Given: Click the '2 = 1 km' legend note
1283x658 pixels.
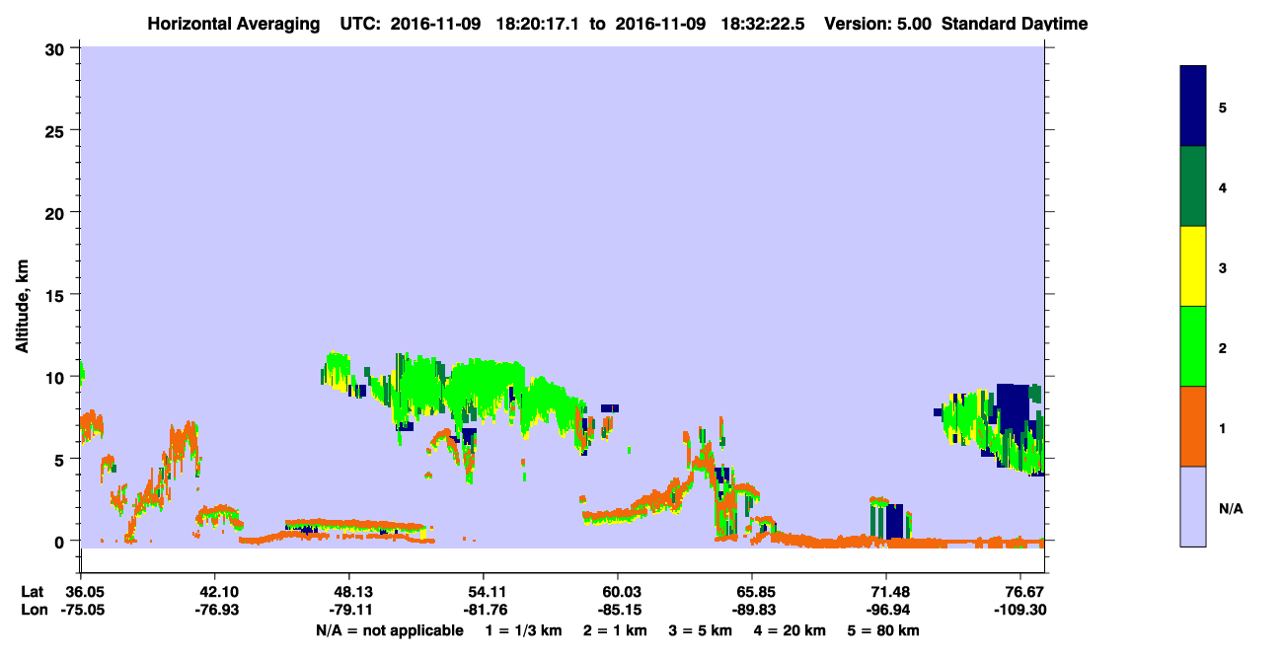Looking at the screenshot, I should coord(616,629).
